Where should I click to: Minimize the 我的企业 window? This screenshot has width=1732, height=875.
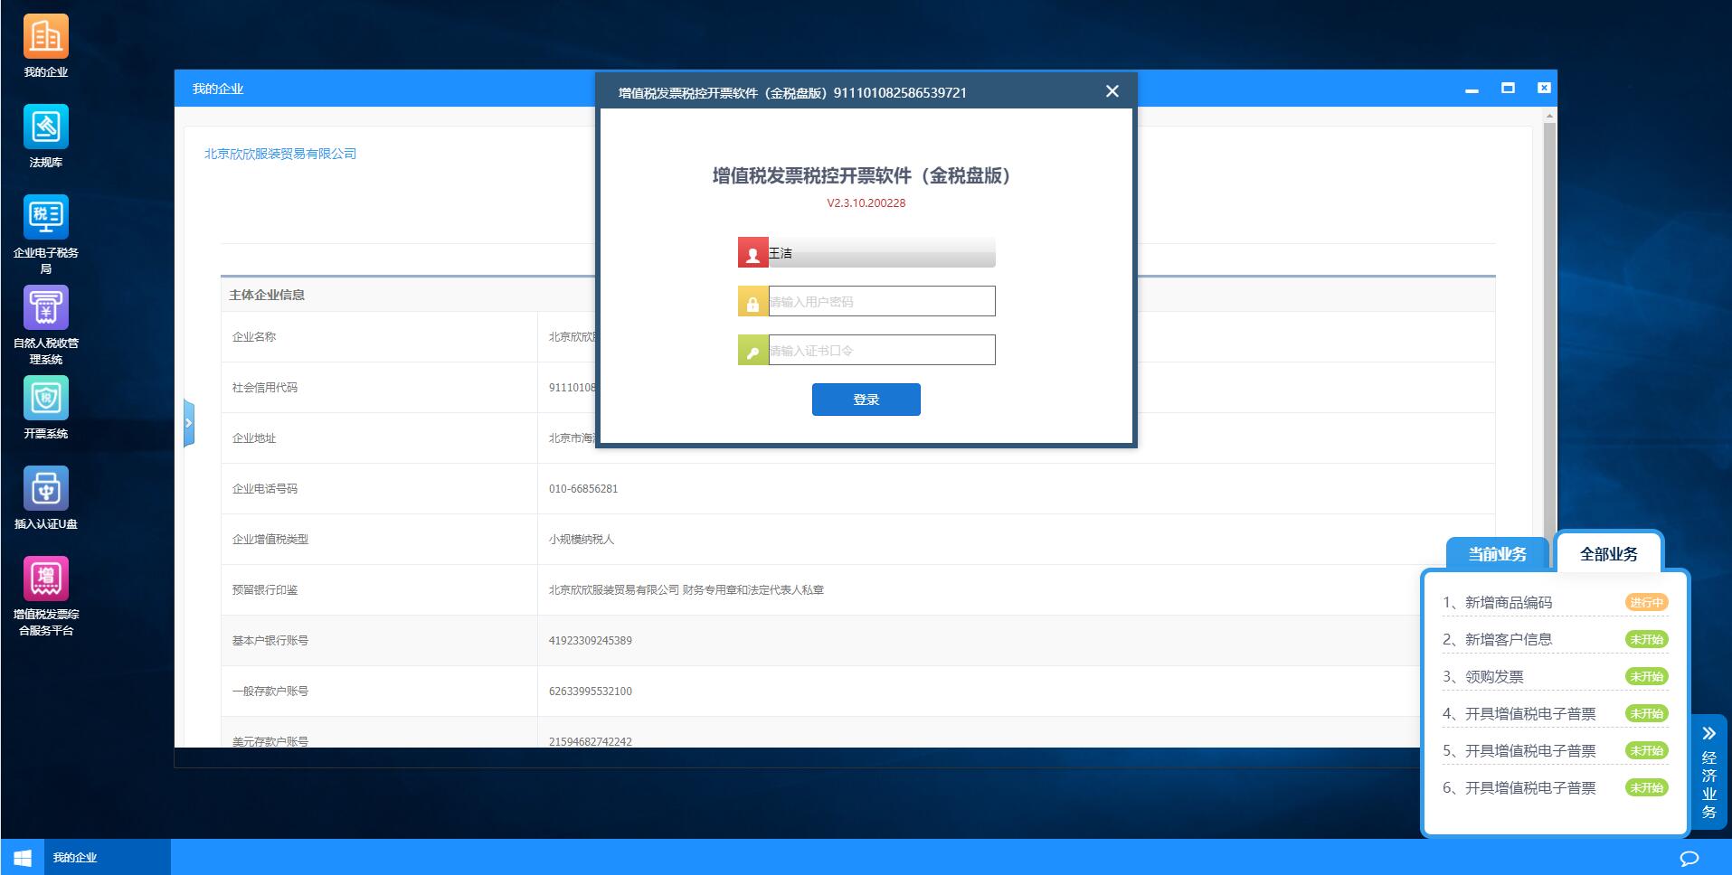1472,89
